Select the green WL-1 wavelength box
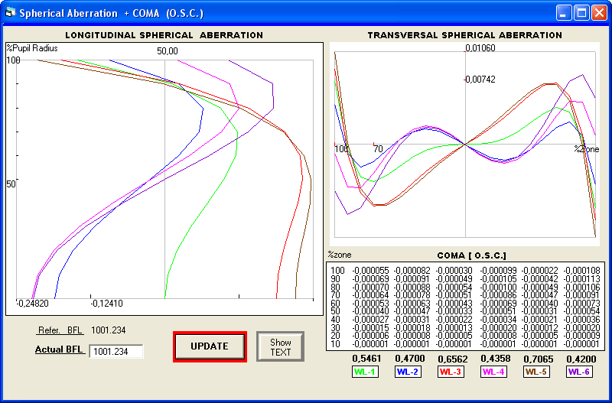612x403 pixels. tap(365, 372)
